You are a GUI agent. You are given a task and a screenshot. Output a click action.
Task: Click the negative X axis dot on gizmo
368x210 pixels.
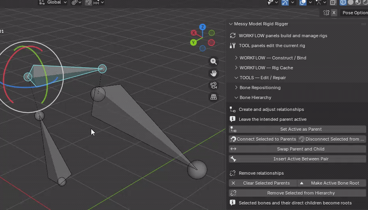click(211, 43)
